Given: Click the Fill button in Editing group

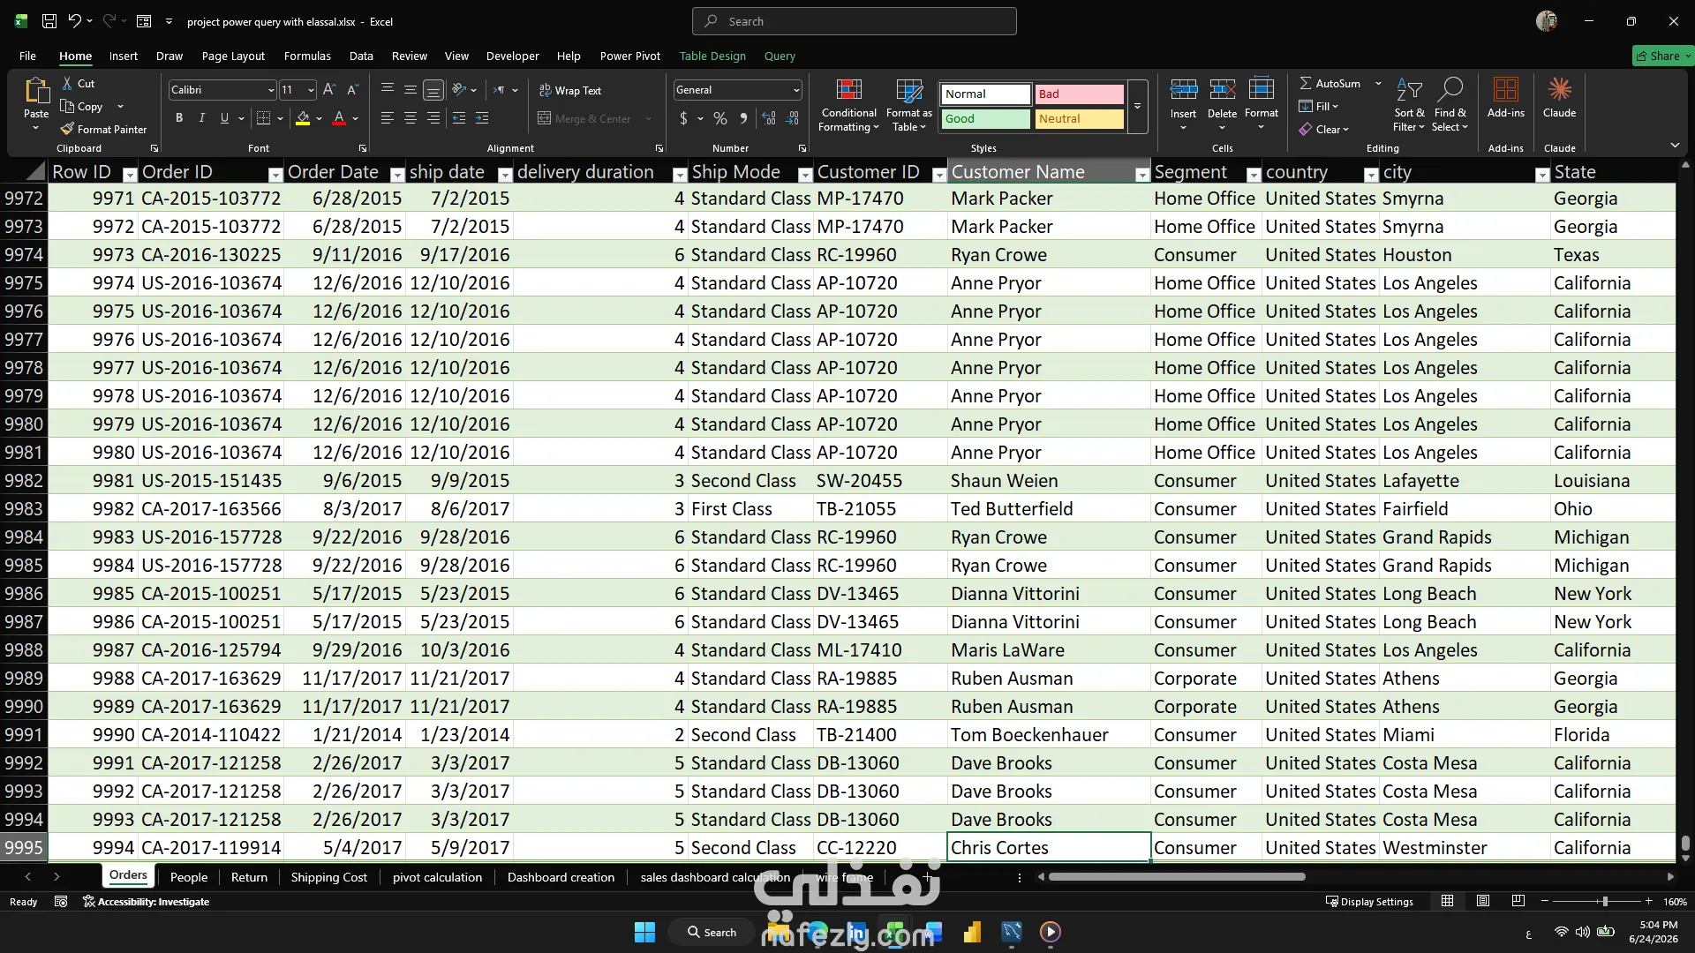Looking at the screenshot, I should point(1318,106).
